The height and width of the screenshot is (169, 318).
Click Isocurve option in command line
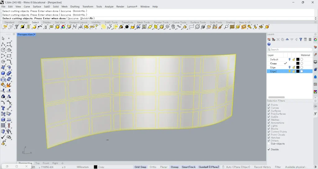[73, 18]
